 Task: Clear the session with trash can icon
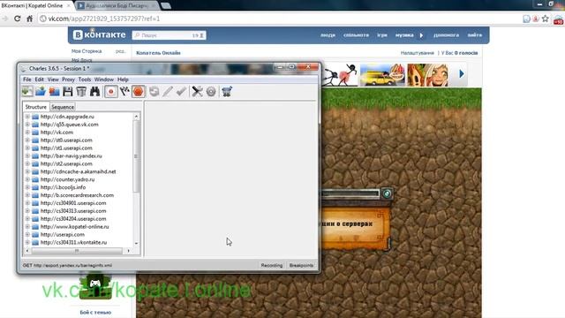(81, 92)
